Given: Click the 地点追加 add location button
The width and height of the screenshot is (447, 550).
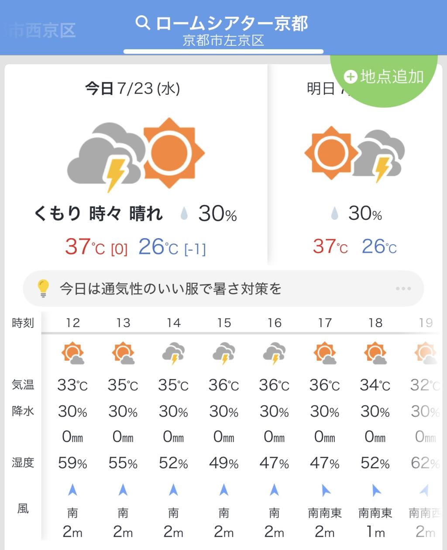Looking at the screenshot, I should click(384, 77).
